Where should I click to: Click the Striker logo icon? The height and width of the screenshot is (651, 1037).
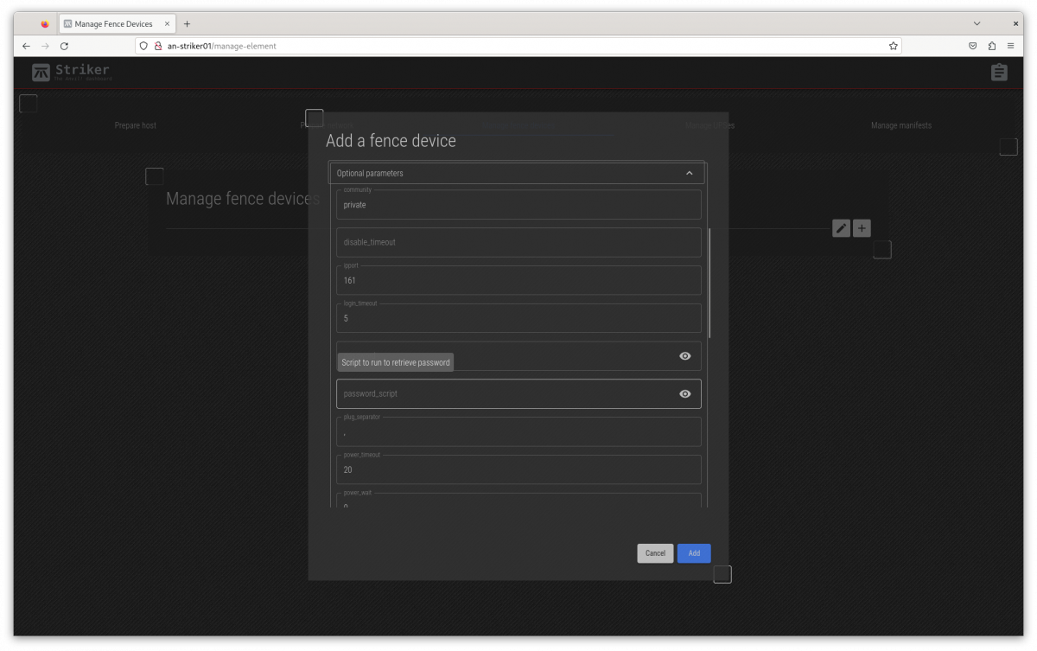click(41, 73)
